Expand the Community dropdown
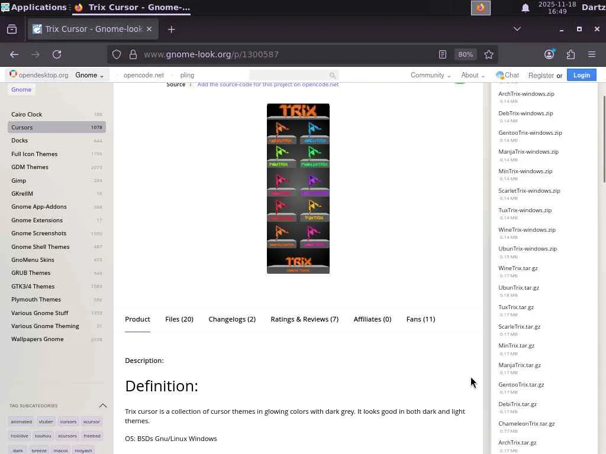The image size is (606, 454). [x=431, y=75]
